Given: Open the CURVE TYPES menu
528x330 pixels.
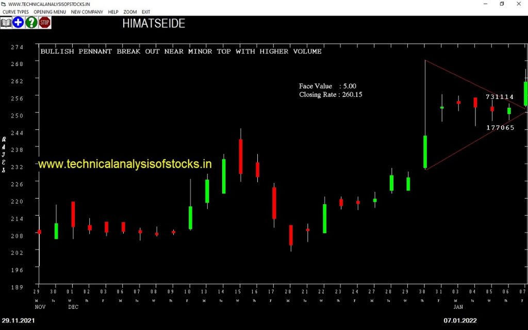Looking at the screenshot, I should 16,12.
